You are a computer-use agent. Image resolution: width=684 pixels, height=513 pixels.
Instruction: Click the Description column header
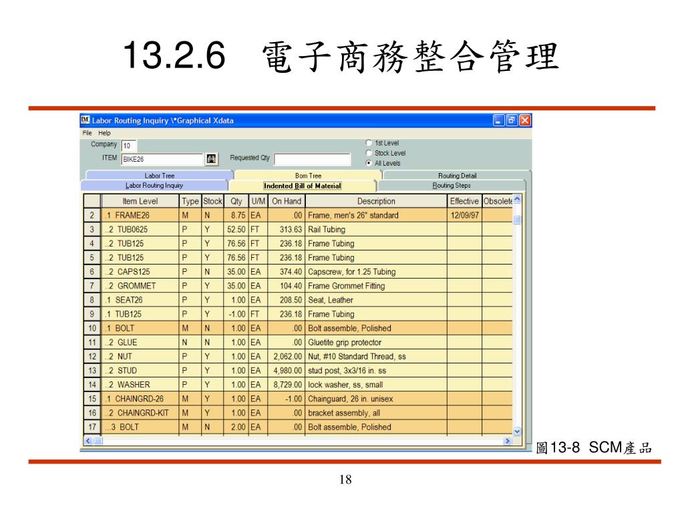[x=376, y=201]
